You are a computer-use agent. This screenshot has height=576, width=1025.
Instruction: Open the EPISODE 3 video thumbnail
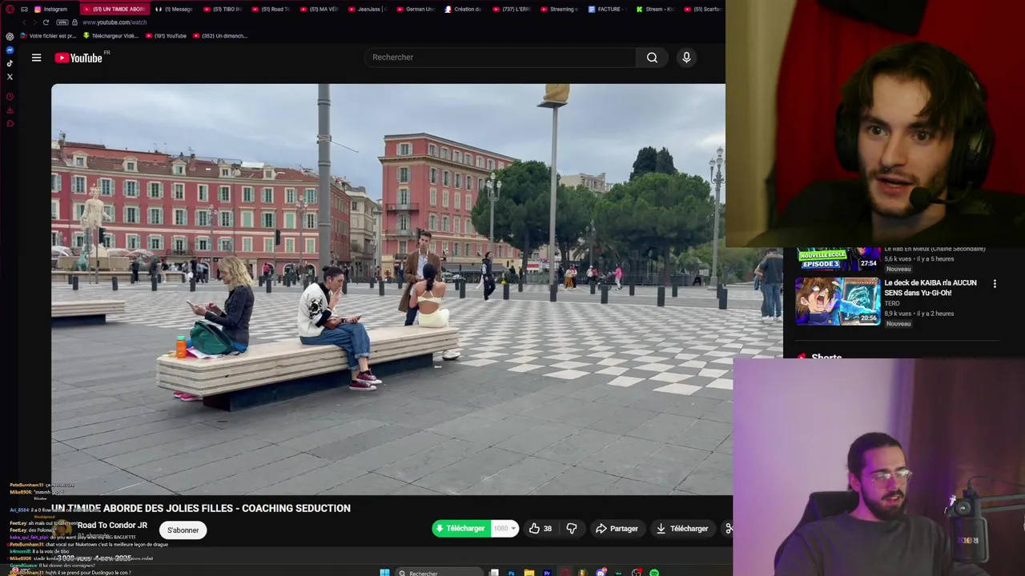point(838,259)
